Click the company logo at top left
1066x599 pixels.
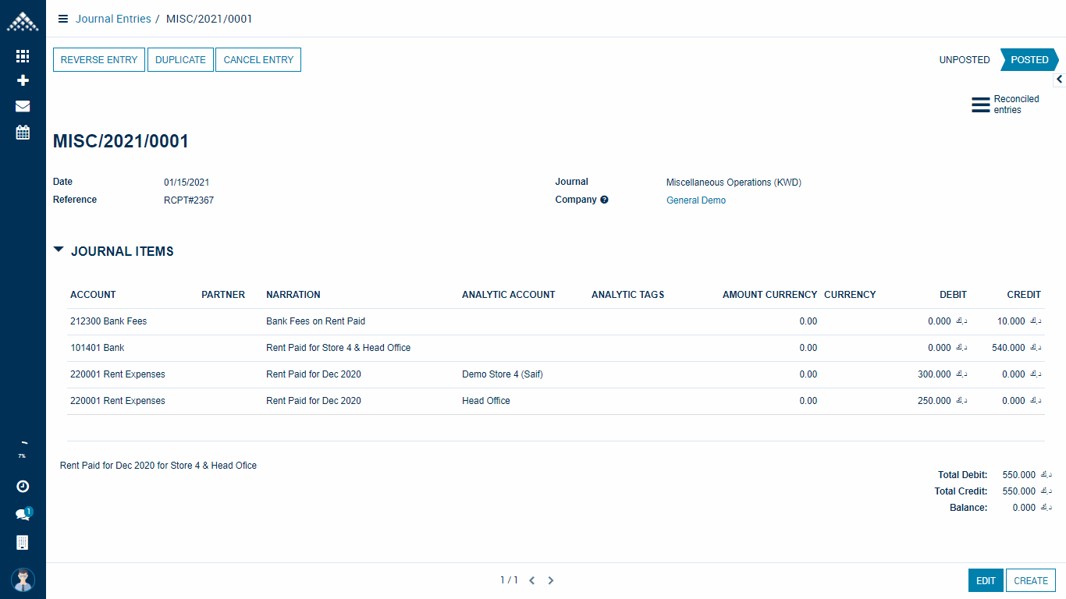click(x=23, y=22)
